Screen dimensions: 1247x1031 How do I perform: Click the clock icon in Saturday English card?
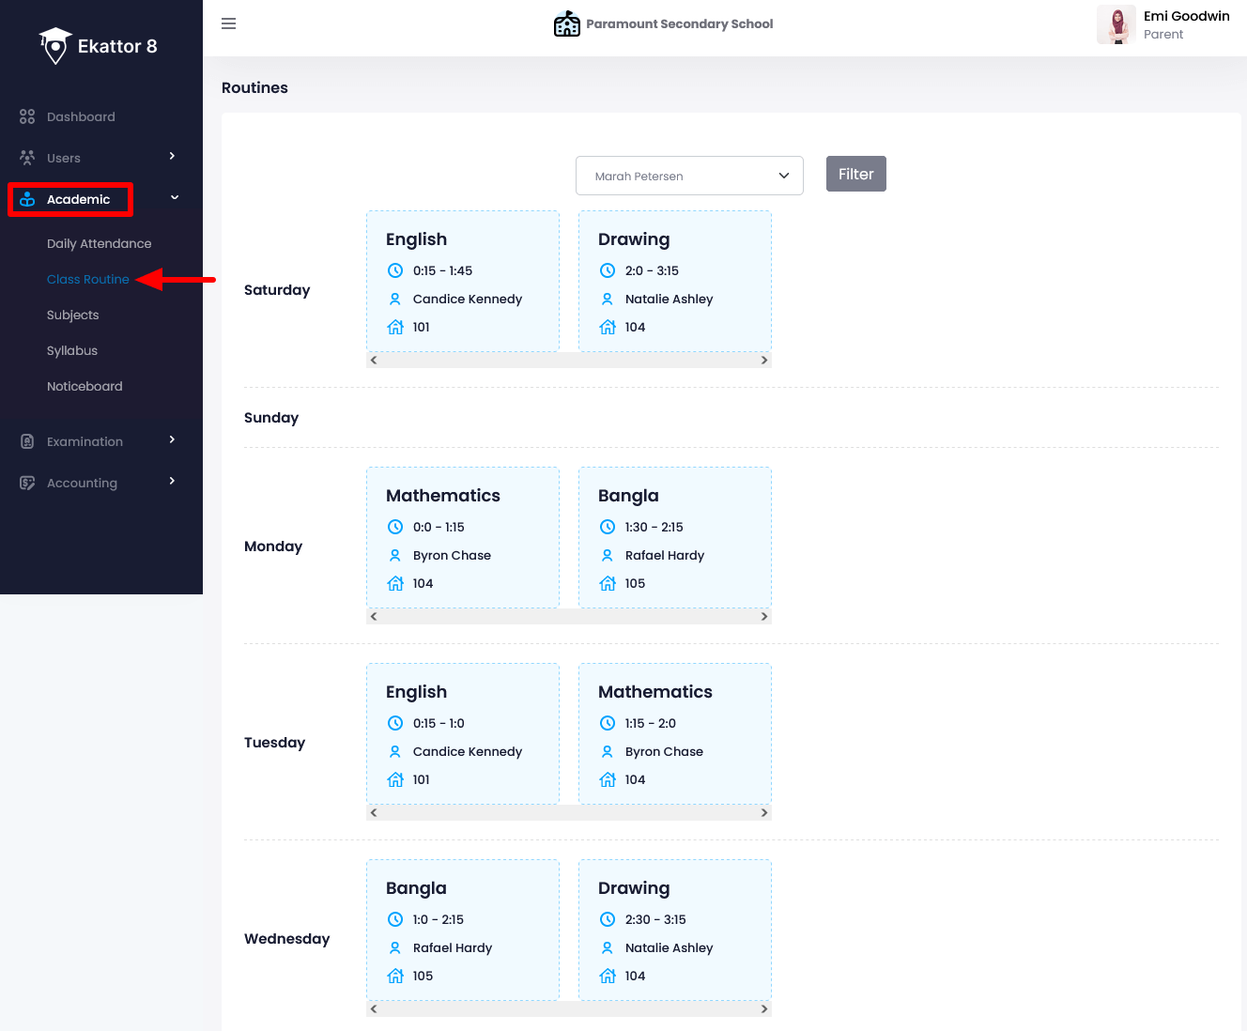point(395,270)
